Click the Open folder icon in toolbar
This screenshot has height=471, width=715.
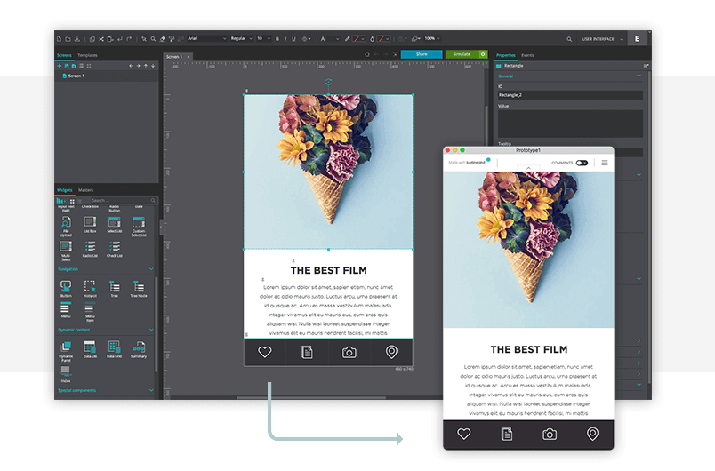pos(68,39)
